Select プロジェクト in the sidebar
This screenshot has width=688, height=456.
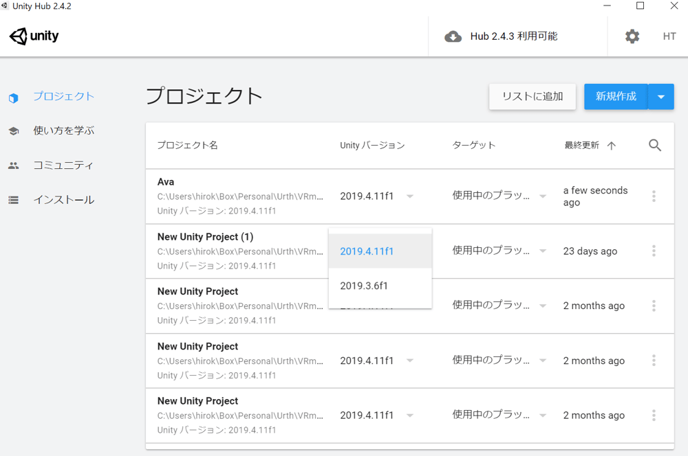point(63,96)
